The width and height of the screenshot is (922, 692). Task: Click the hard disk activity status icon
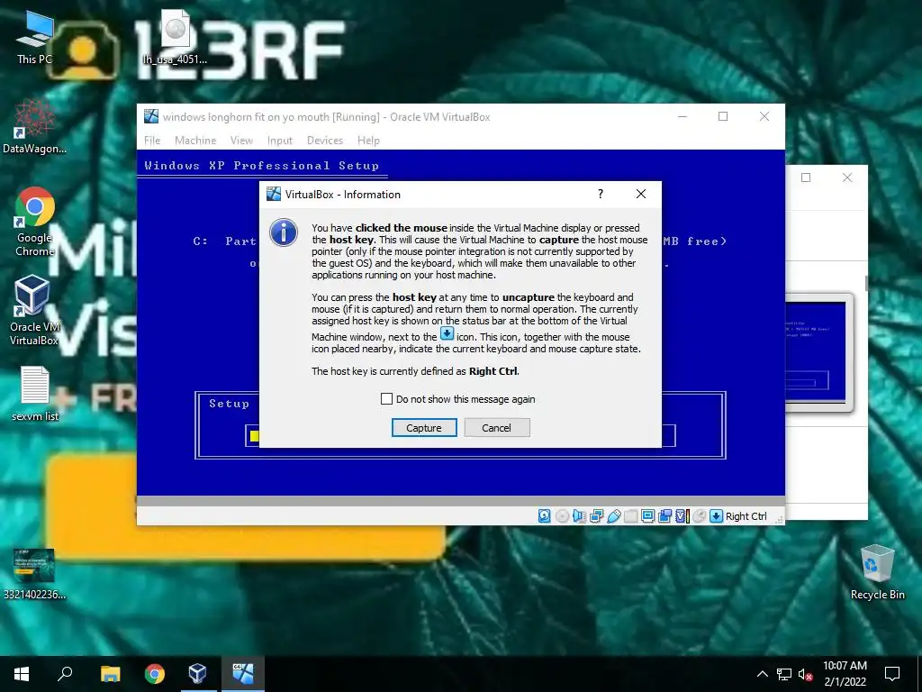click(545, 516)
